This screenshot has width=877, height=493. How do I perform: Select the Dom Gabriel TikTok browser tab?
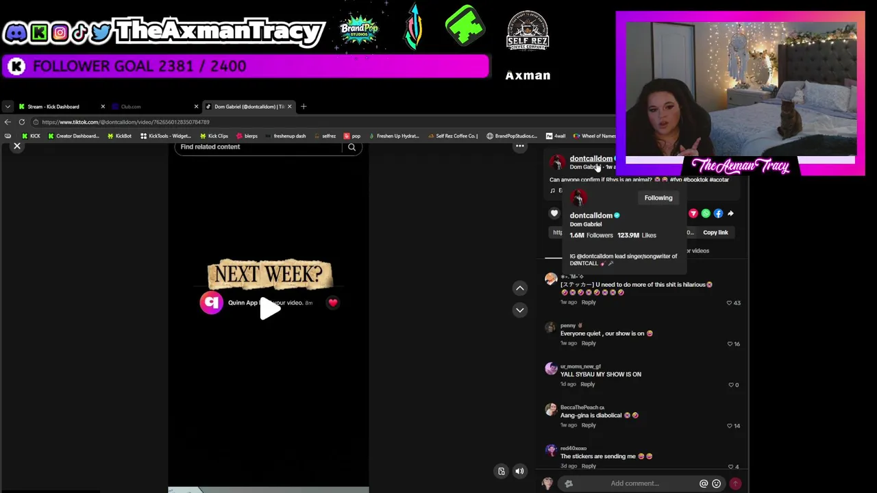[x=249, y=107]
